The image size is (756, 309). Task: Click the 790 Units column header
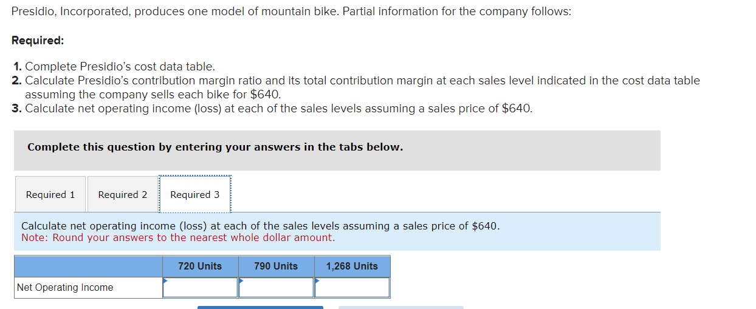pos(276,267)
